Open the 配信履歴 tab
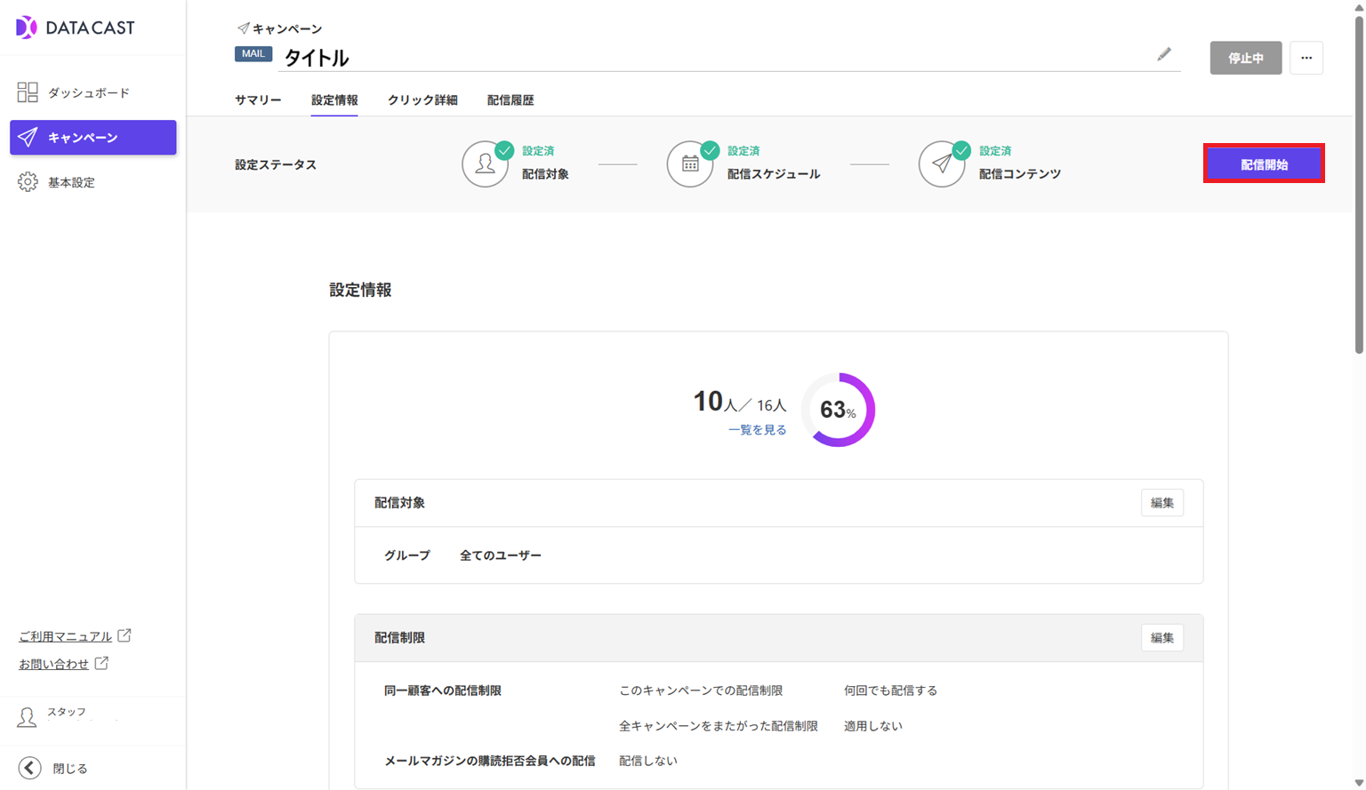This screenshot has width=1366, height=790. (510, 100)
